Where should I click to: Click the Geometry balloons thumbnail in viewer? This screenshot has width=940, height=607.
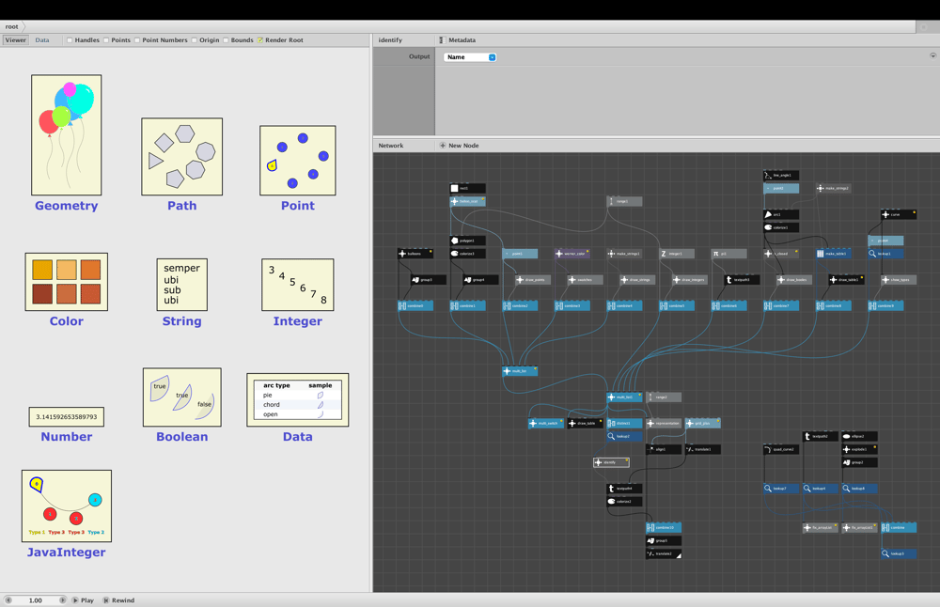click(x=67, y=134)
